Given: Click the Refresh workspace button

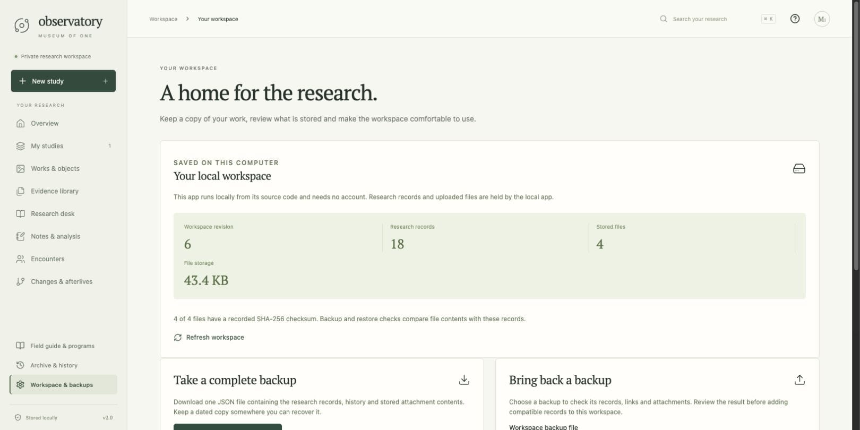Looking at the screenshot, I should [209, 338].
